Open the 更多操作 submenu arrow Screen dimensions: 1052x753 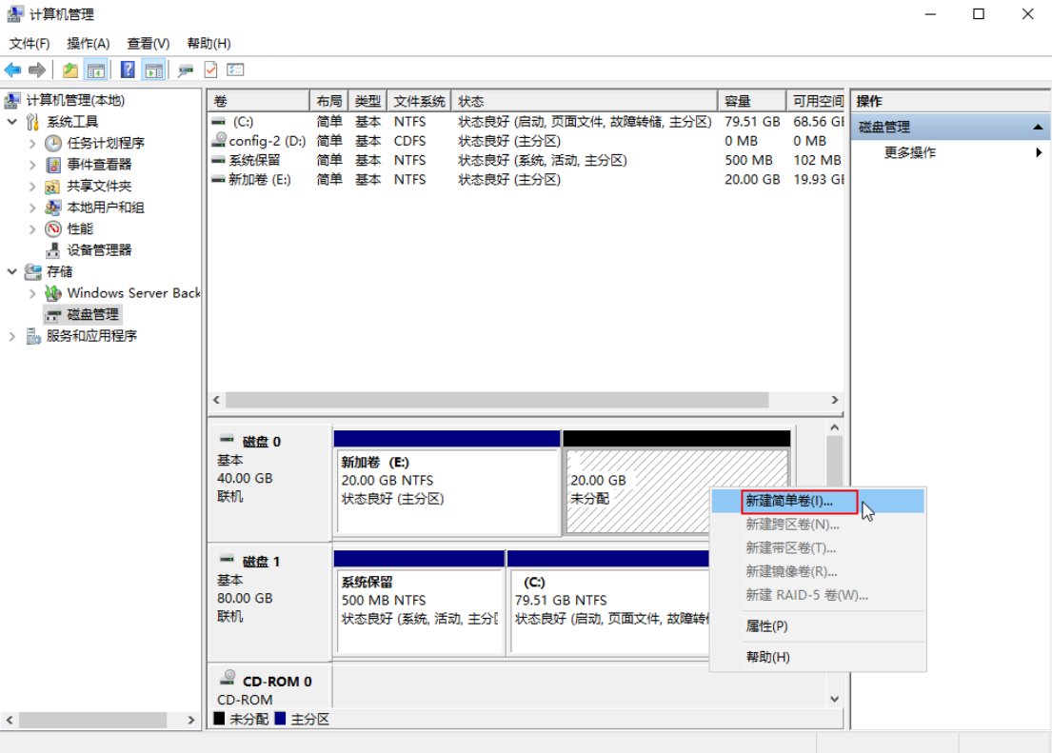(1039, 152)
